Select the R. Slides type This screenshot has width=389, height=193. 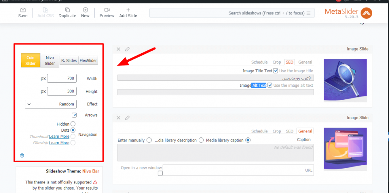point(69,61)
